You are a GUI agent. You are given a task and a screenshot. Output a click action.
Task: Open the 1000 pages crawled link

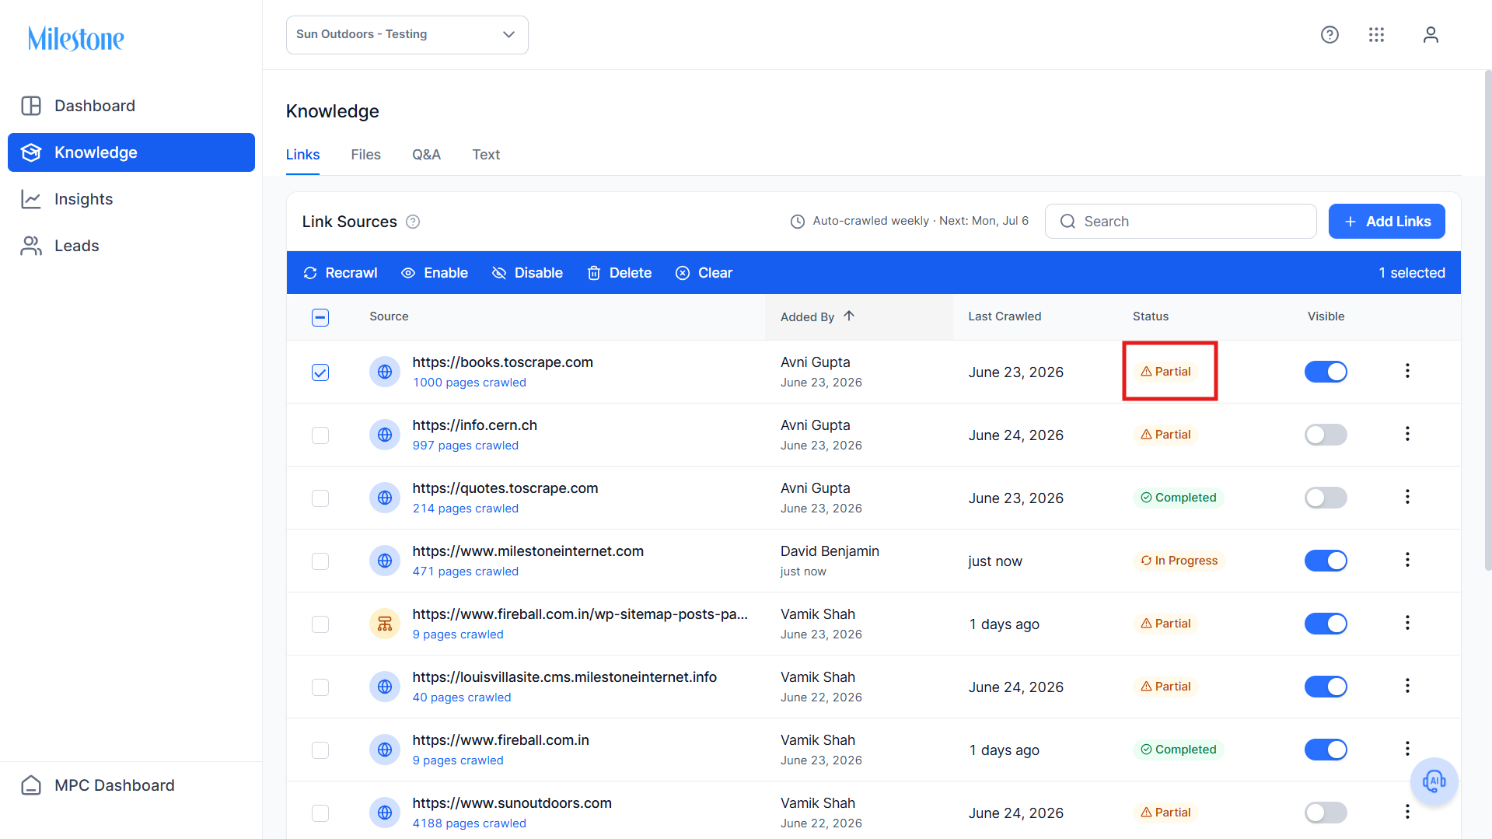[470, 383]
